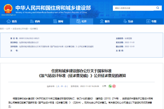This screenshot has height=109, width=164.
Task: Click 公开 in the breadcrumb trail
Action: click(x=8, y=29)
